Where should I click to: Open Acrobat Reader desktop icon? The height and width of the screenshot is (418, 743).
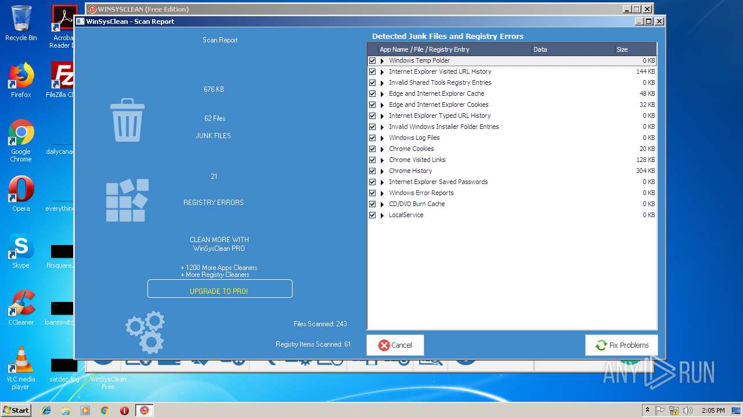63,27
